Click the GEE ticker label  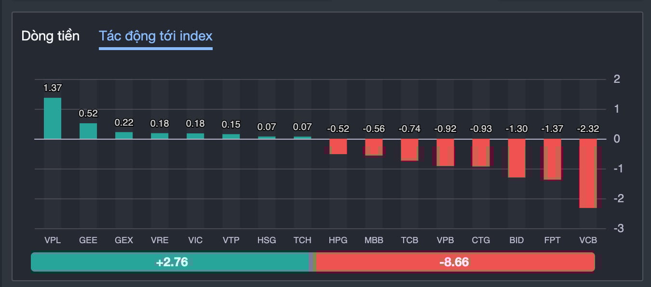click(88, 240)
